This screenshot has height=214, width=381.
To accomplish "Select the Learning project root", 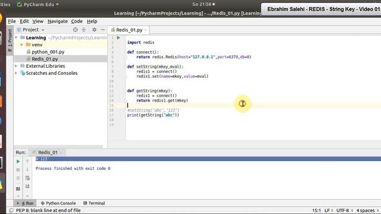I will click(36, 37).
